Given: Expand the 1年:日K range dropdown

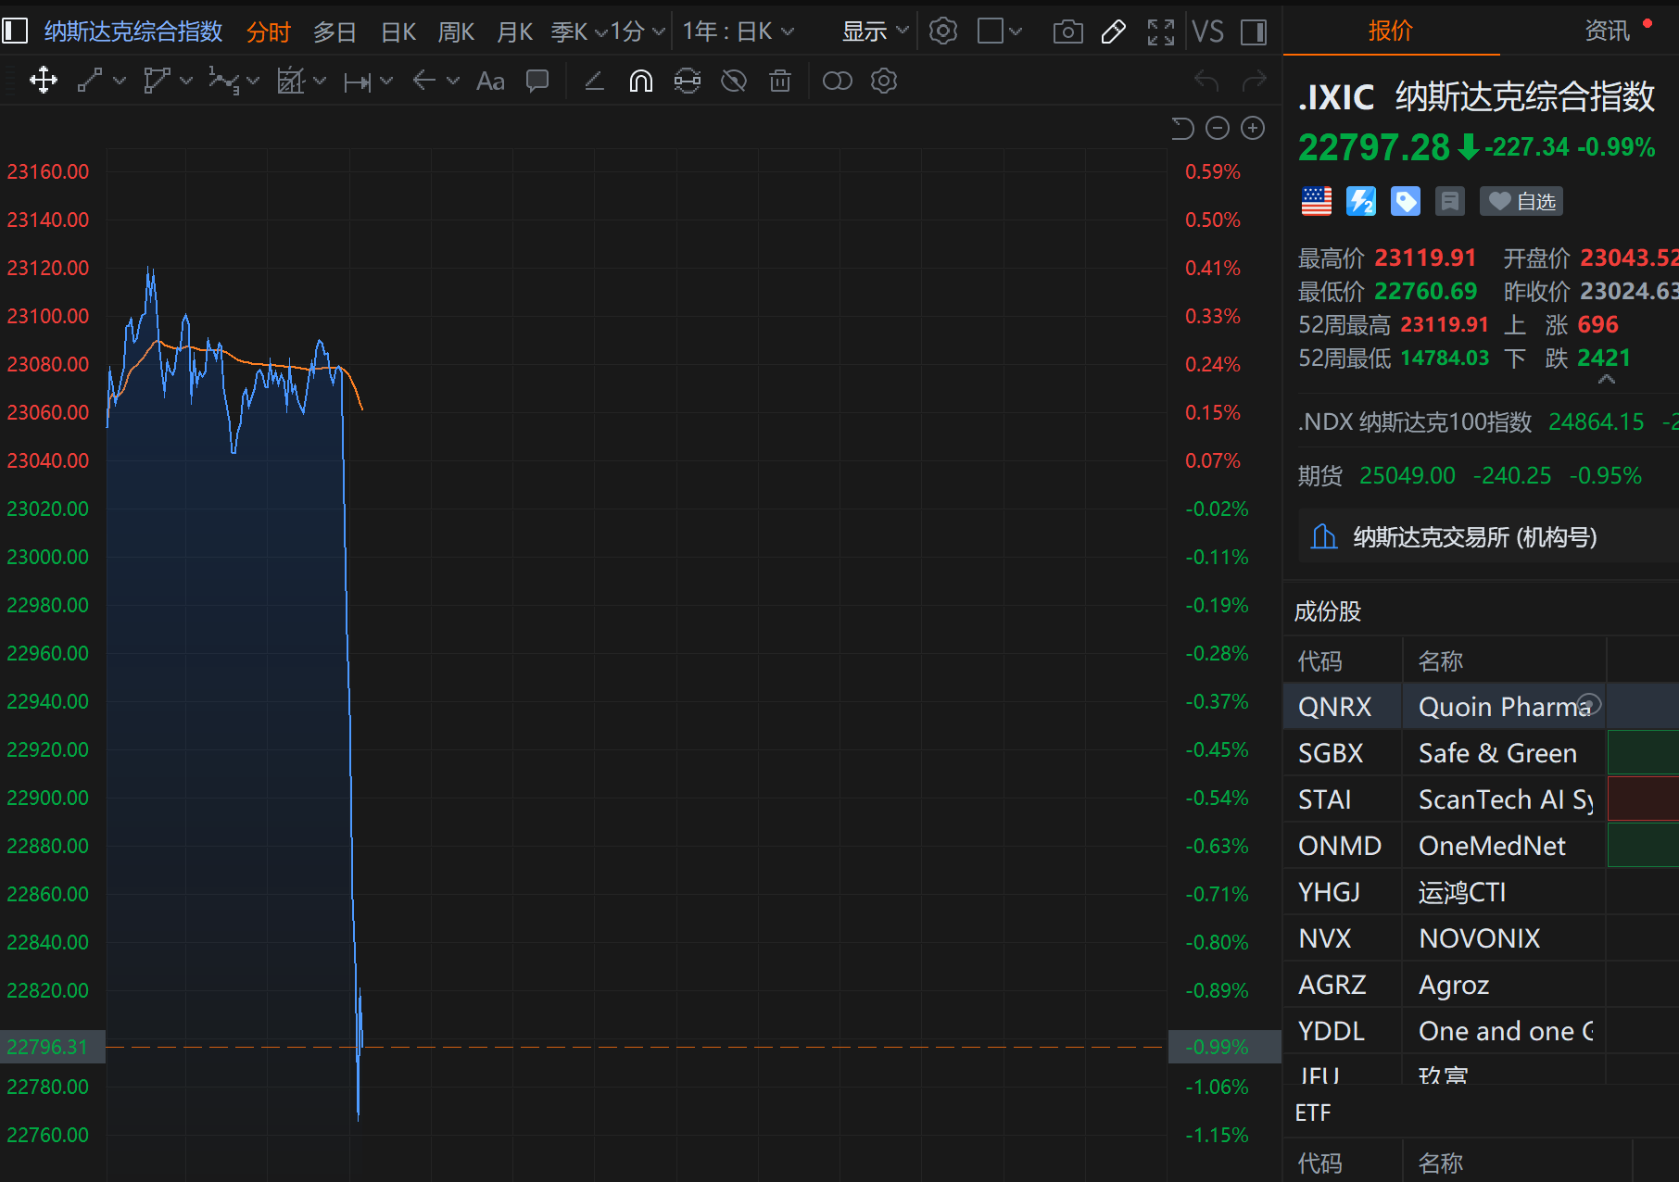Looking at the screenshot, I should (x=738, y=32).
